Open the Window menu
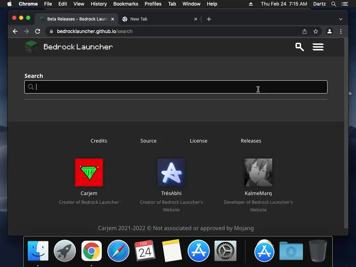This screenshot has width=356, height=267. (192, 4)
